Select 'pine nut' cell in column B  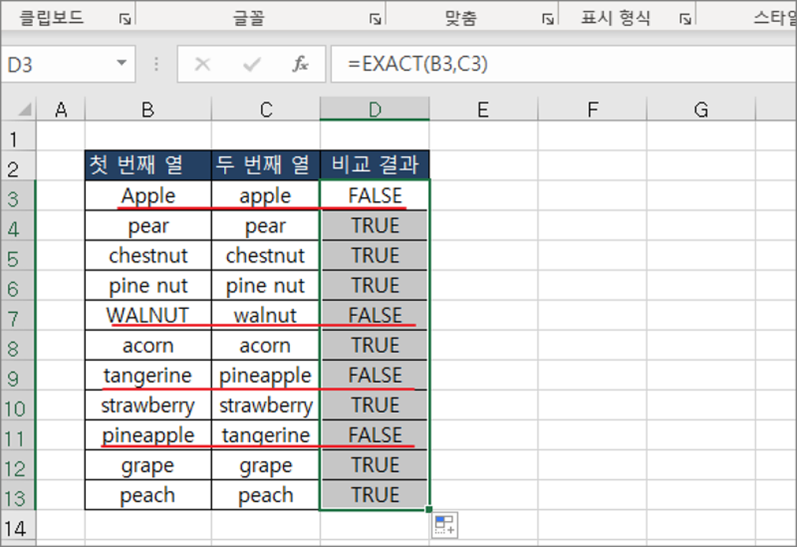click(148, 286)
